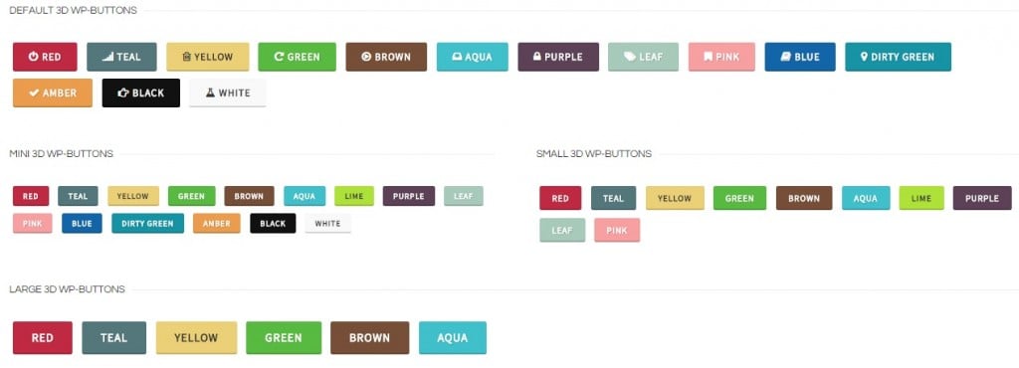The height and width of the screenshot is (368, 1019).
Task: Click the play circle icon on Brown button
Action: tap(366, 57)
